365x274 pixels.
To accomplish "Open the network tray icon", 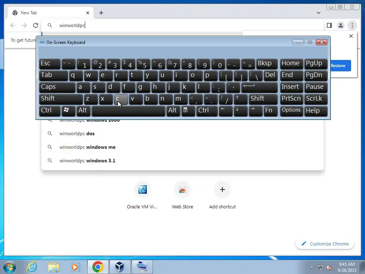I will [x=320, y=268].
